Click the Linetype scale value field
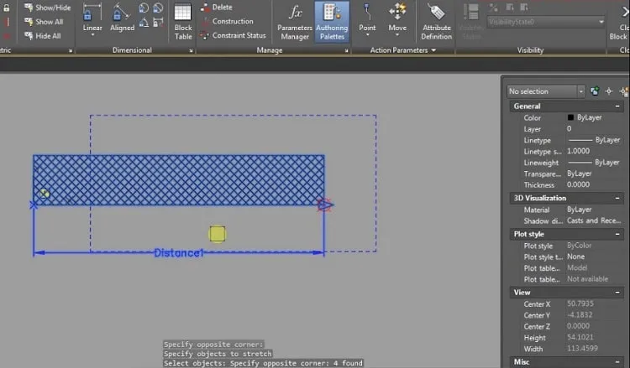The image size is (630, 368). pyautogui.click(x=594, y=151)
